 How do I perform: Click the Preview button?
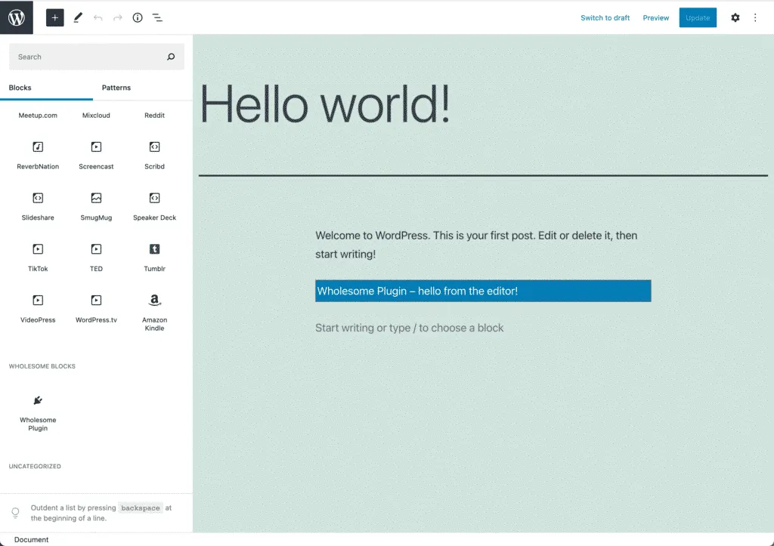pos(655,18)
